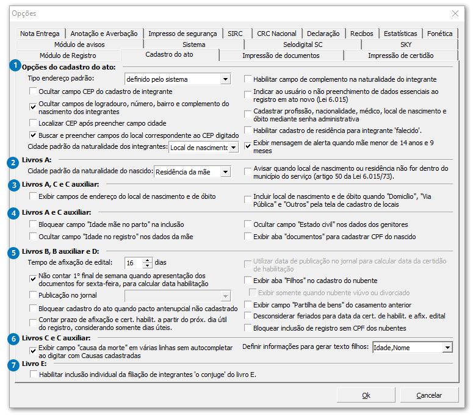The height and width of the screenshot is (416, 473).
Task: Enable inclusão individual da filiação livro E
Action: pyautogui.click(x=34, y=375)
